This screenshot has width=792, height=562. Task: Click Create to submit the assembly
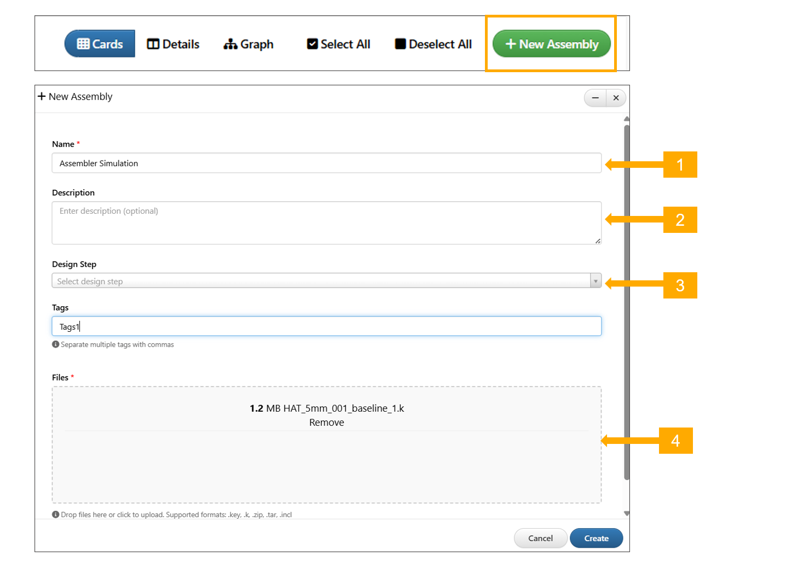[596, 538]
